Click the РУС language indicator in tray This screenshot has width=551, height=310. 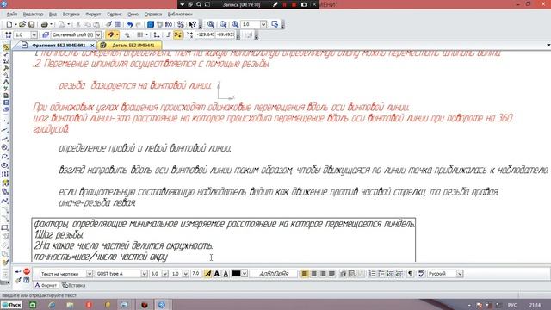pyautogui.click(x=512, y=305)
